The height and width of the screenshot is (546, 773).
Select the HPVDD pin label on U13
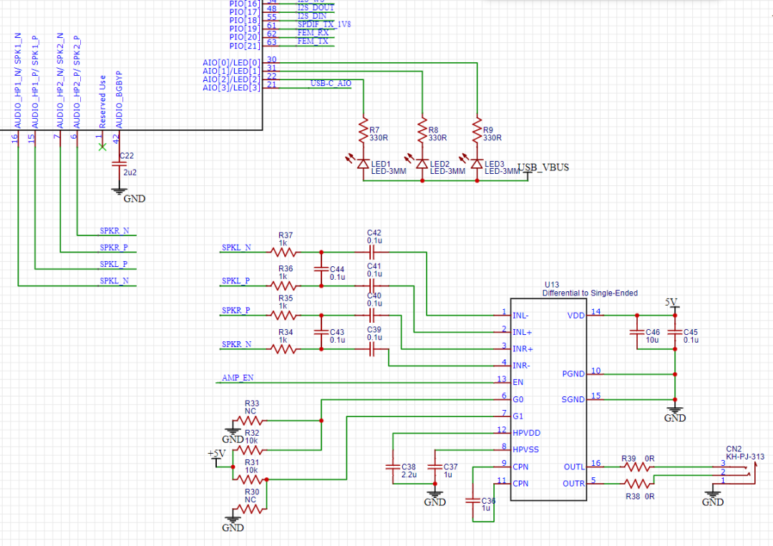(527, 433)
